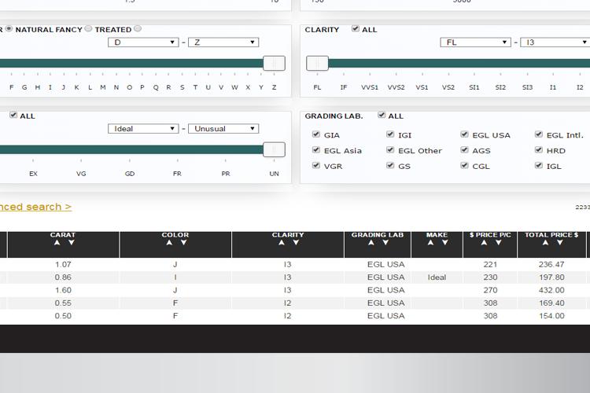Sort Carat column ascending arrow
590x393 pixels.
(57, 243)
